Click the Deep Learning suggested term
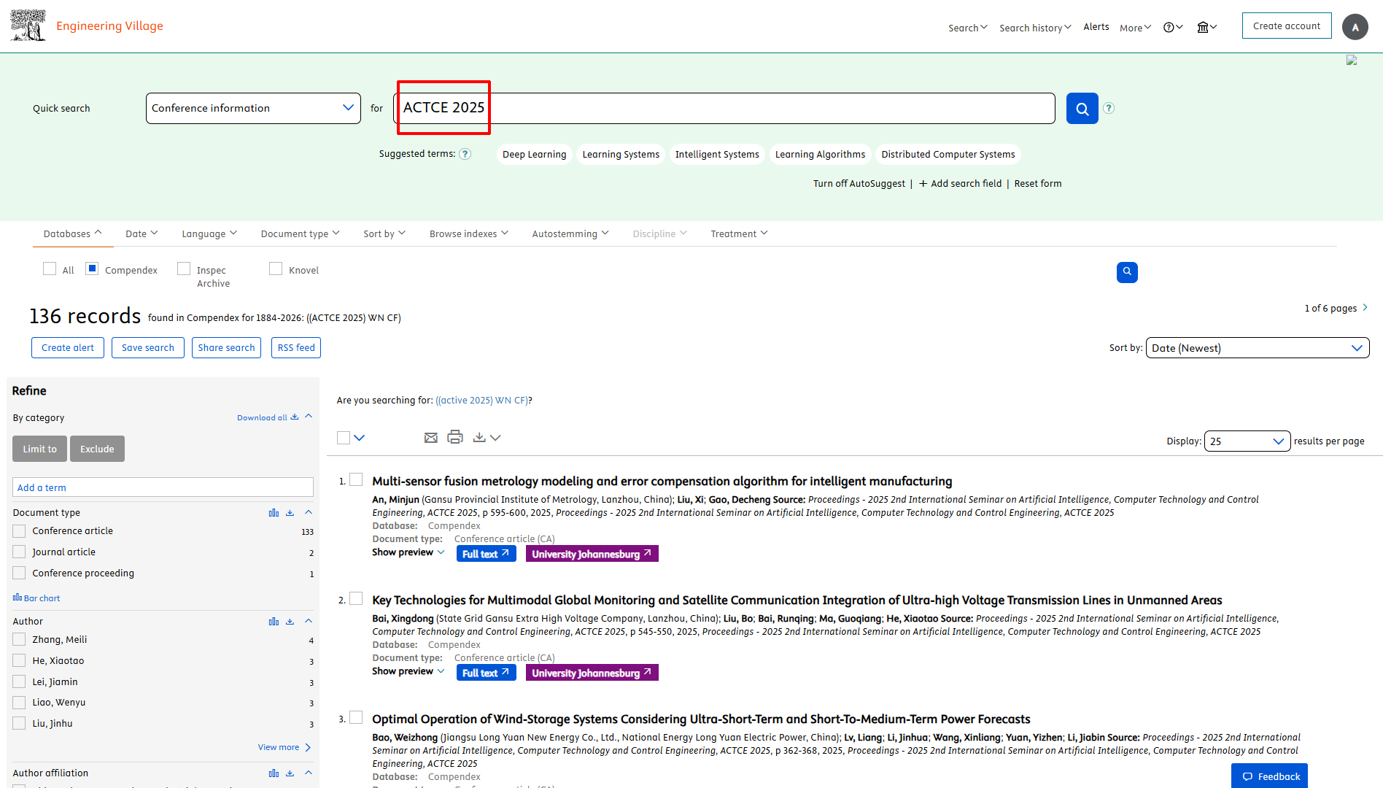This screenshot has width=1383, height=788. click(x=535, y=155)
